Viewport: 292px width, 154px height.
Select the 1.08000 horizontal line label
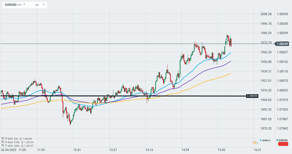pos(252,96)
